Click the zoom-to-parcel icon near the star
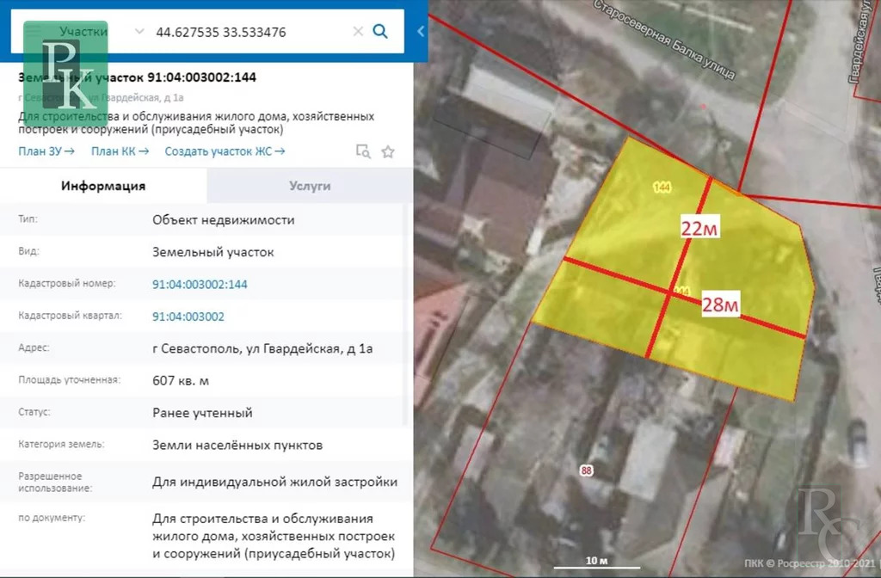Image resolution: width=881 pixels, height=578 pixels. (x=363, y=151)
